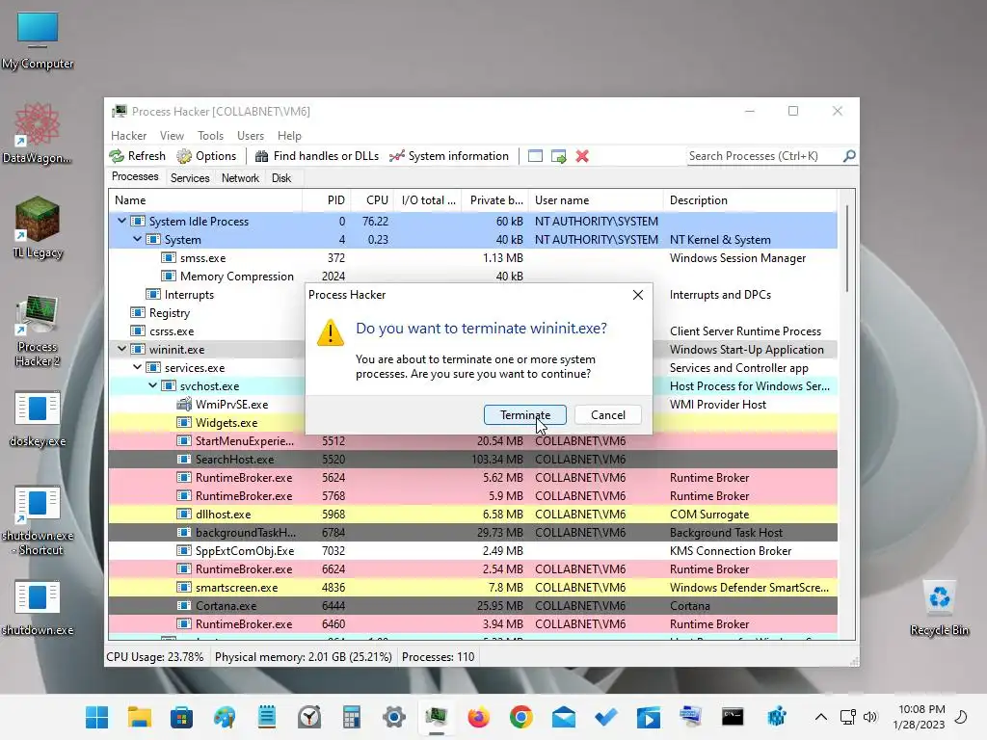Click the Search Processes input field
987x740 pixels.
[764, 155]
